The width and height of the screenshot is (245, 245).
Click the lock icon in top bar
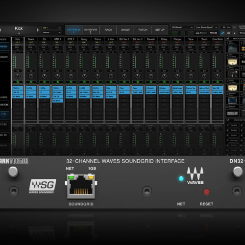tap(234, 33)
